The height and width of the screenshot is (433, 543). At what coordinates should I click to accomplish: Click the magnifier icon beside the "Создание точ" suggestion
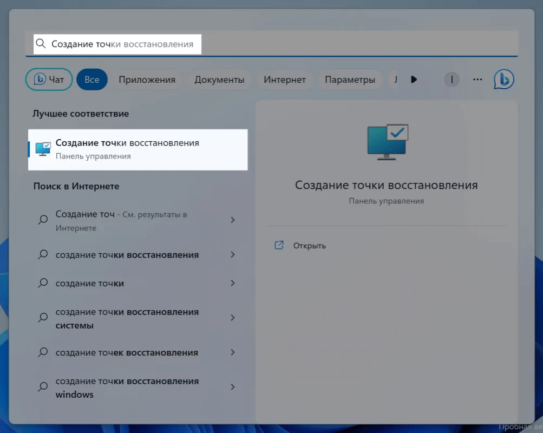coord(43,220)
